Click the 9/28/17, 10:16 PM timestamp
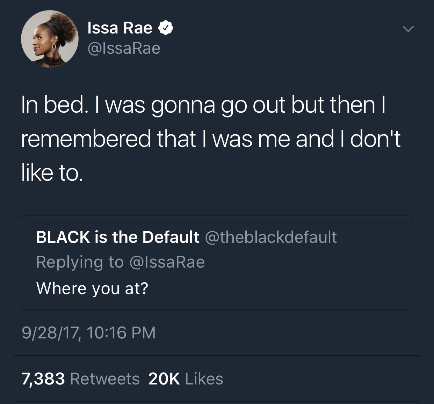This screenshot has height=404, width=434. pos(89,332)
